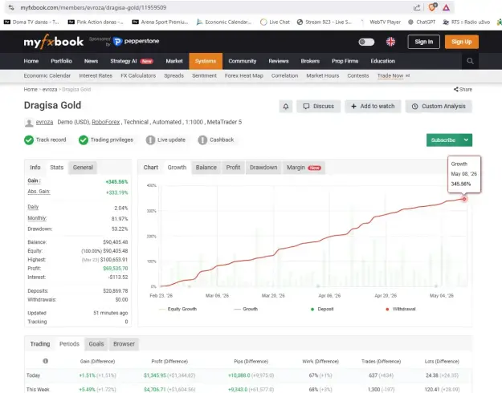This screenshot has height=393, width=502.
Task: Toggle Deposit markers in chart legend
Action: [x=322, y=309]
